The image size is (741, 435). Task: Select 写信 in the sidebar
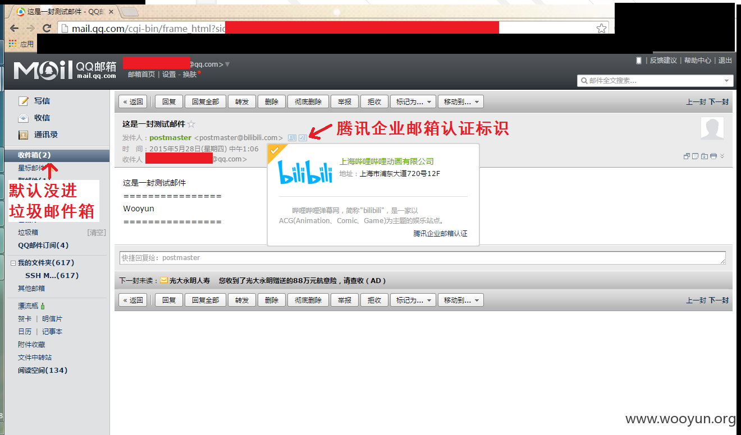42,101
